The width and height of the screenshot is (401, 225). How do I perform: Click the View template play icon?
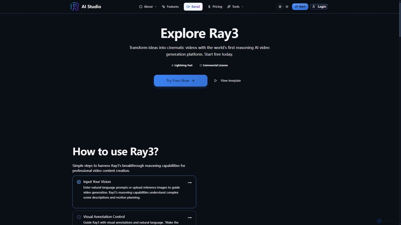point(216,81)
